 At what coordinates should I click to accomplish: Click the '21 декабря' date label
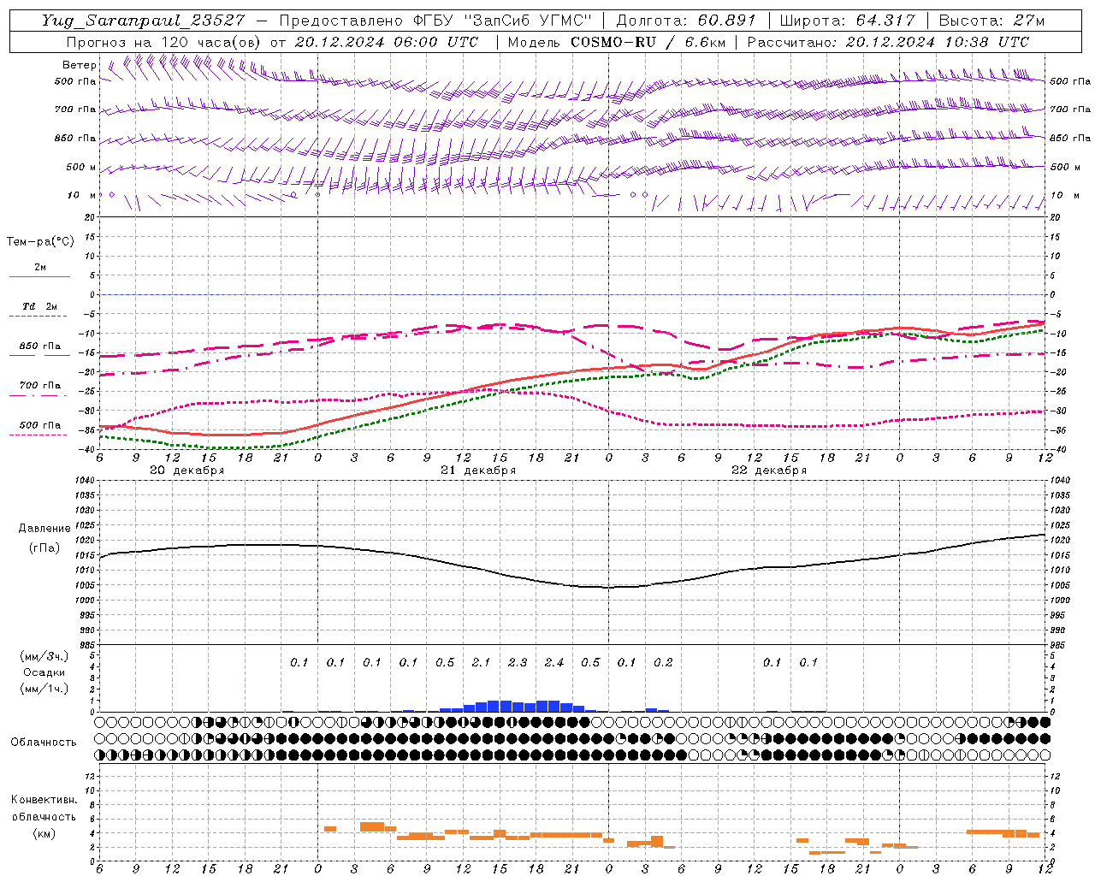[478, 471]
